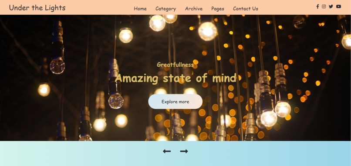Click the clear unlit bulb left of Explore more

pos(116,101)
